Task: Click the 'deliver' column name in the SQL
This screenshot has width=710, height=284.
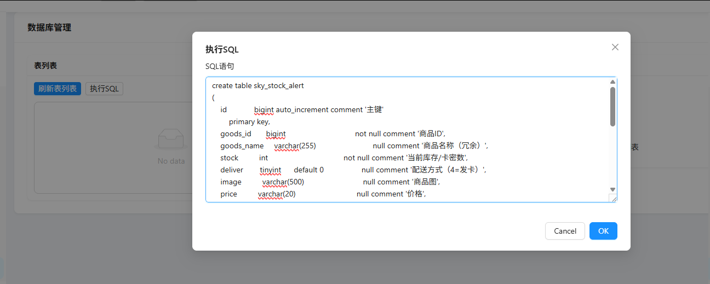Action: [x=232, y=170]
